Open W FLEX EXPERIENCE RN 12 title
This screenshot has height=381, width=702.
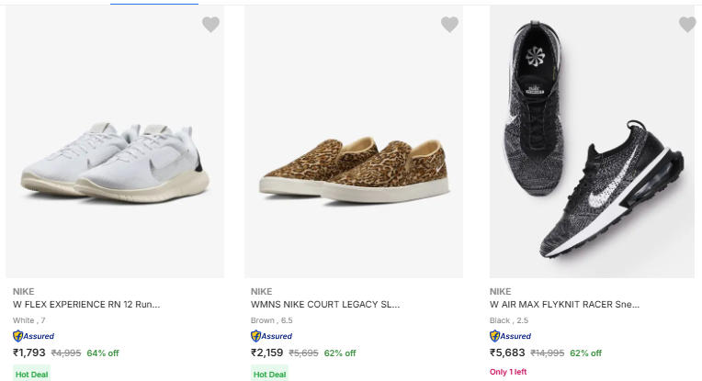[x=85, y=304]
